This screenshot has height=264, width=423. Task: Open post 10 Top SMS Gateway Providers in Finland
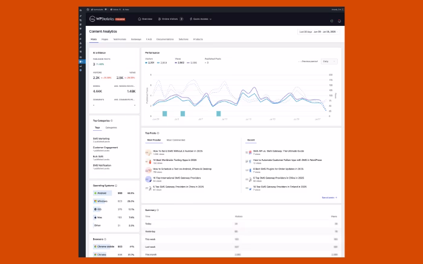click(280, 186)
